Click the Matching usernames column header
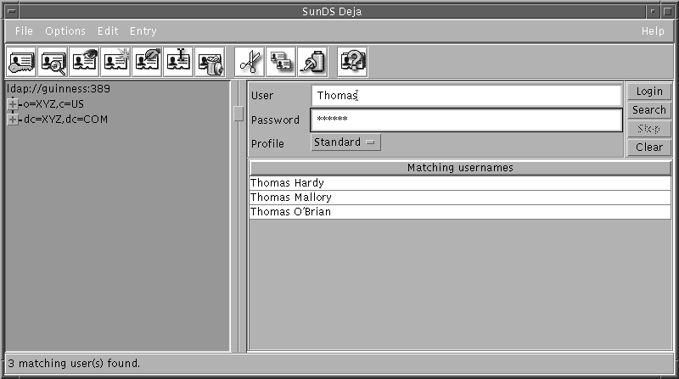679x379 pixels. click(x=460, y=168)
